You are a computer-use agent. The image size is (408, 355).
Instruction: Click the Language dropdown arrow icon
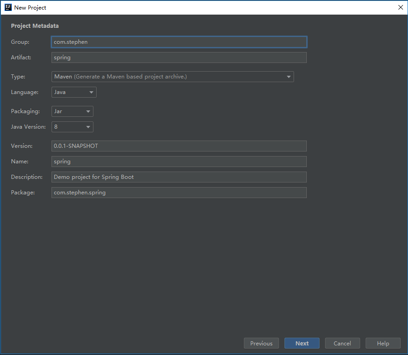91,93
